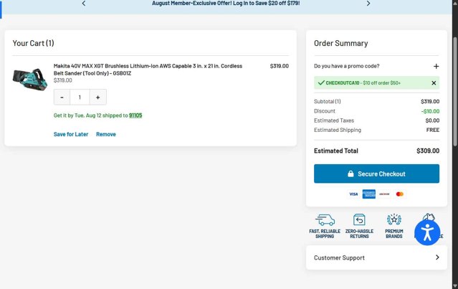The height and width of the screenshot is (289, 458).
Task: Click the quantity field showing 1
Action: pos(80,98)
